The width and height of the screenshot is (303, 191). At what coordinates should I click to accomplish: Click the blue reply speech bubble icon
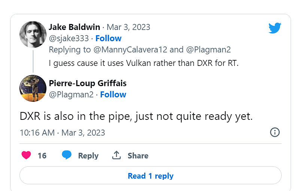(67, 155)
